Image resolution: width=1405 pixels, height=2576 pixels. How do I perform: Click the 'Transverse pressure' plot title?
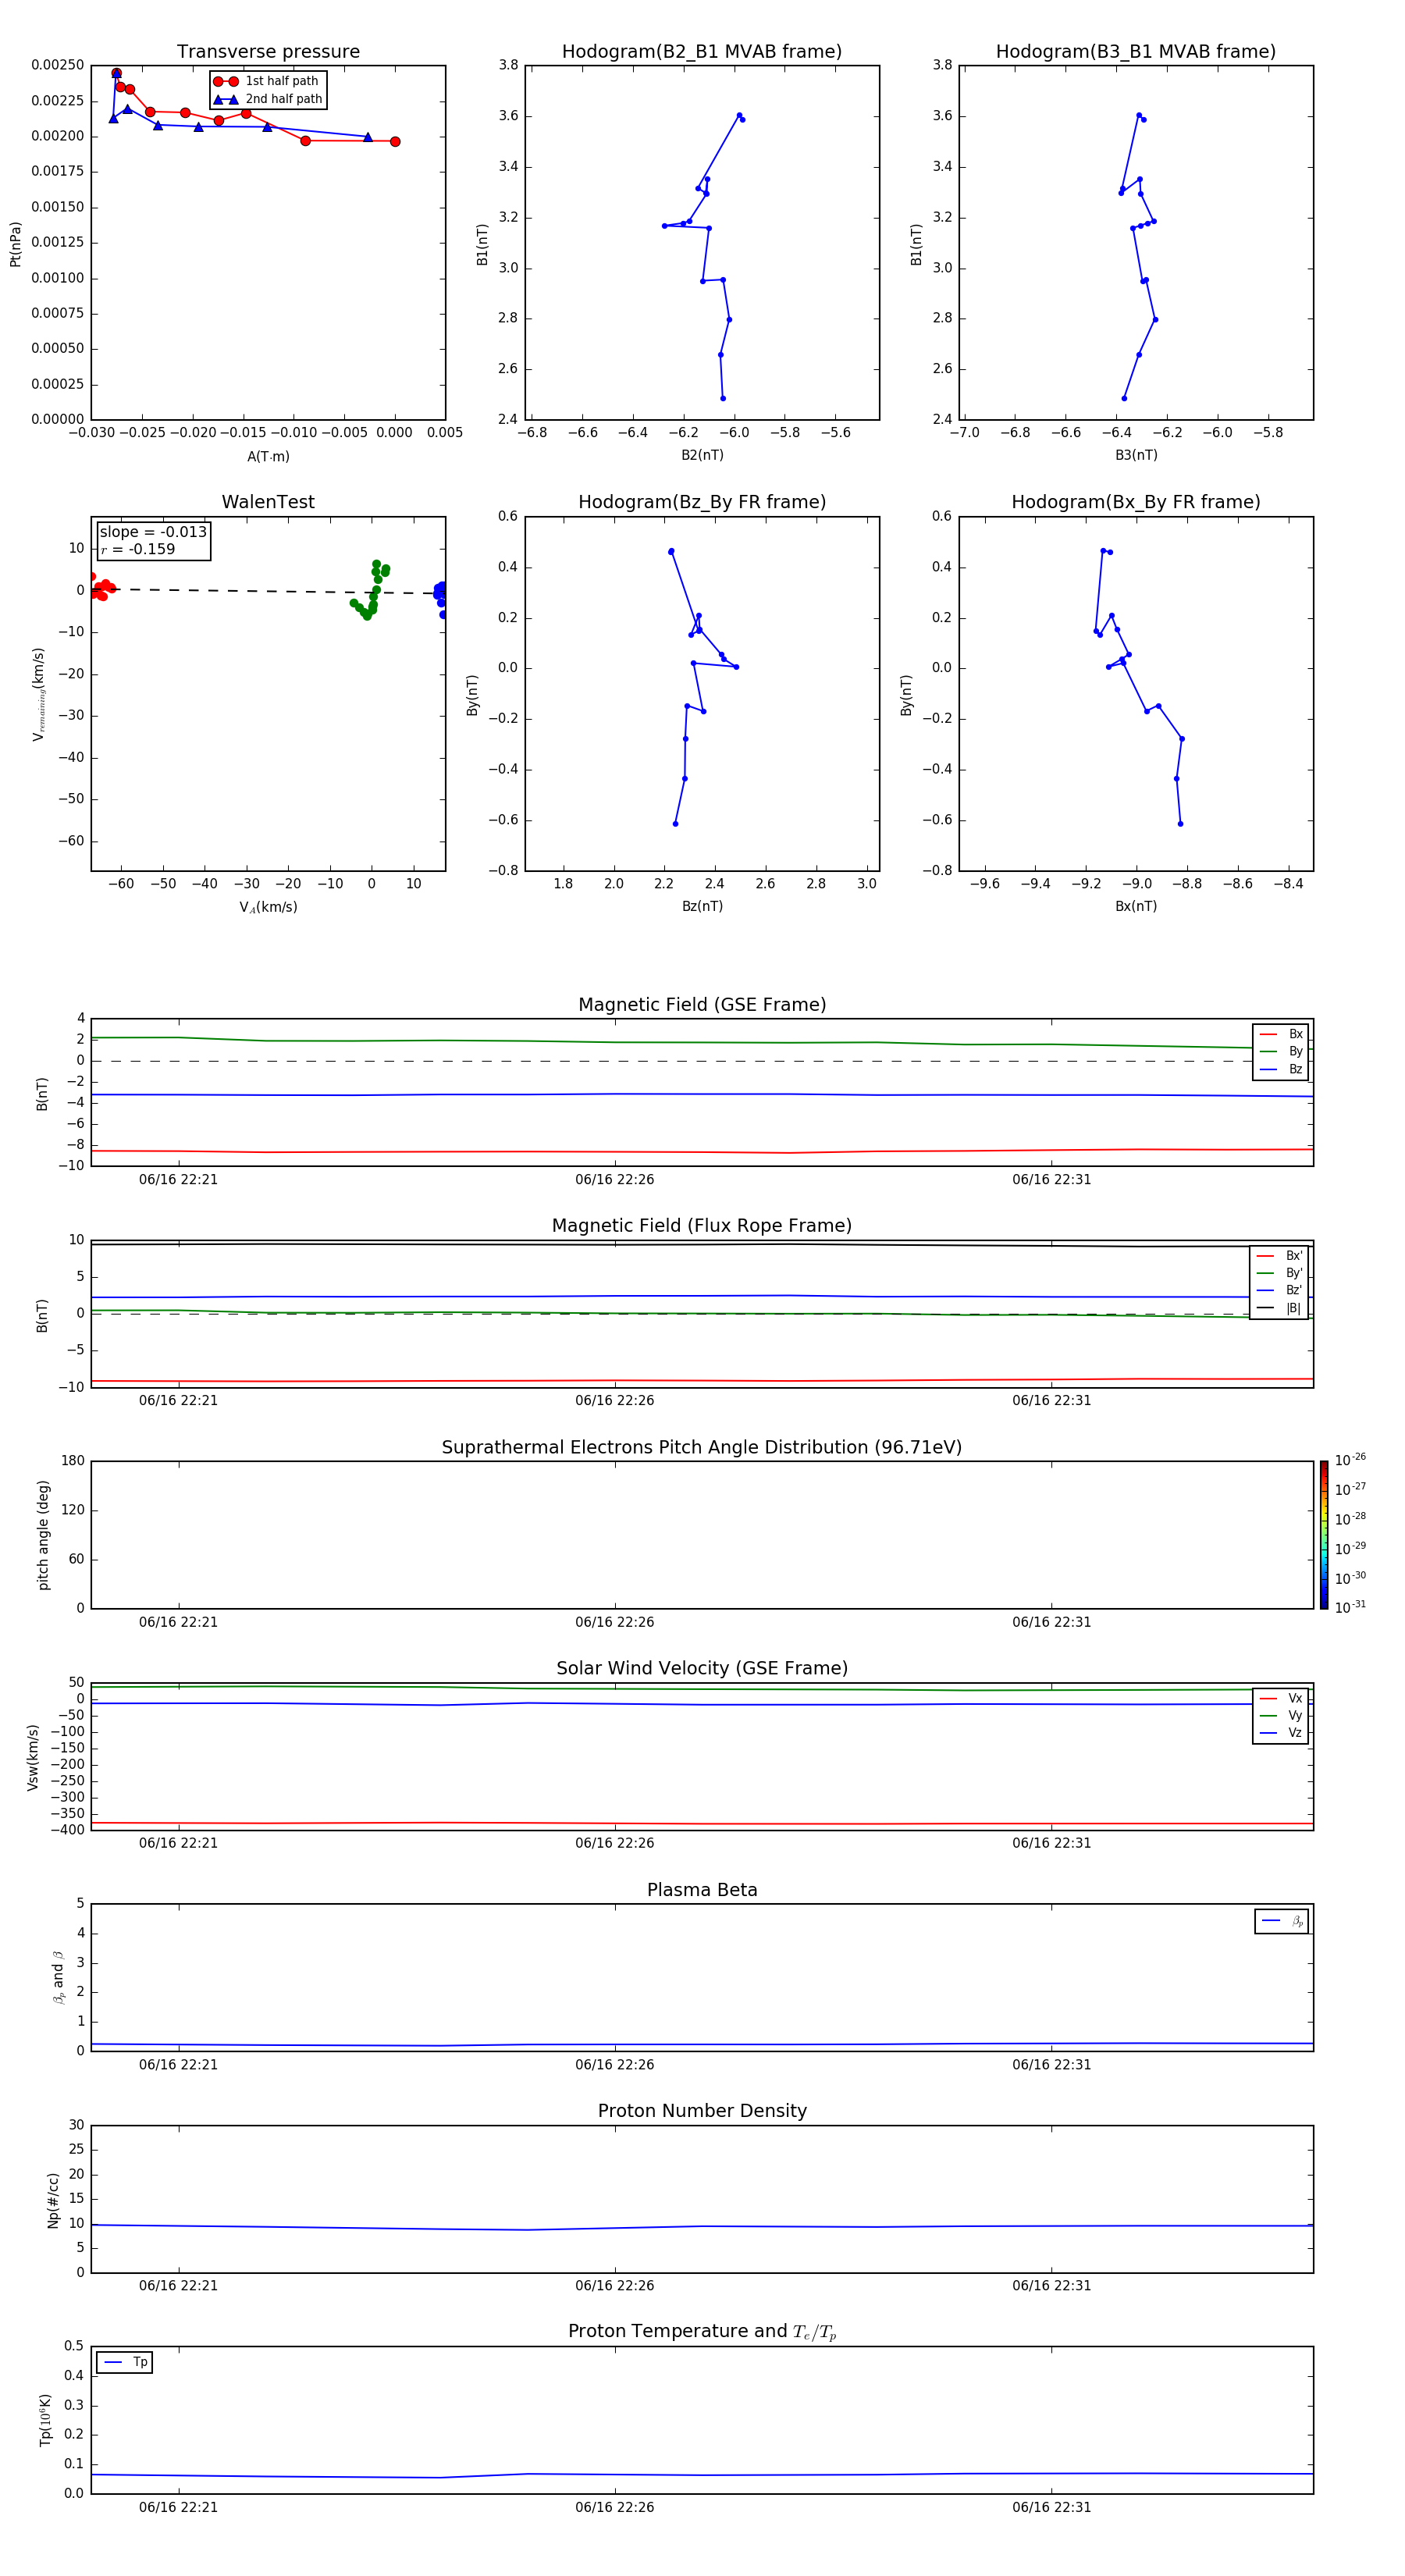coord(268,52)
